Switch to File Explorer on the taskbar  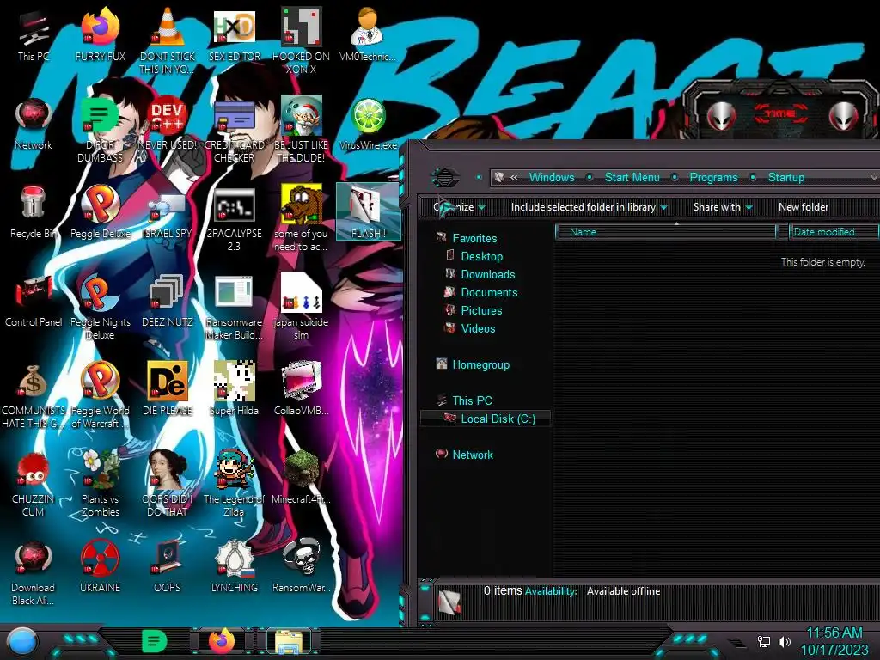click(x=289, y=641)
